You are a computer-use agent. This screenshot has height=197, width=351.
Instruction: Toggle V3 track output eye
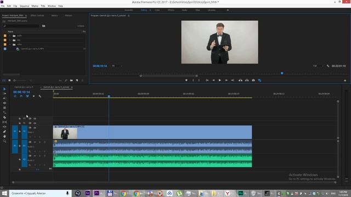35,119
